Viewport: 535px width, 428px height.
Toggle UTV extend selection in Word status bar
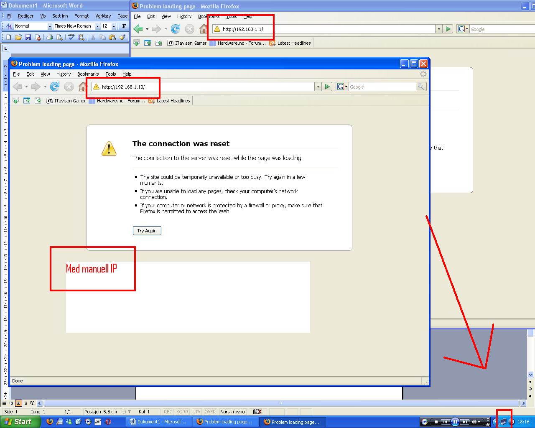tap(196, 412)
